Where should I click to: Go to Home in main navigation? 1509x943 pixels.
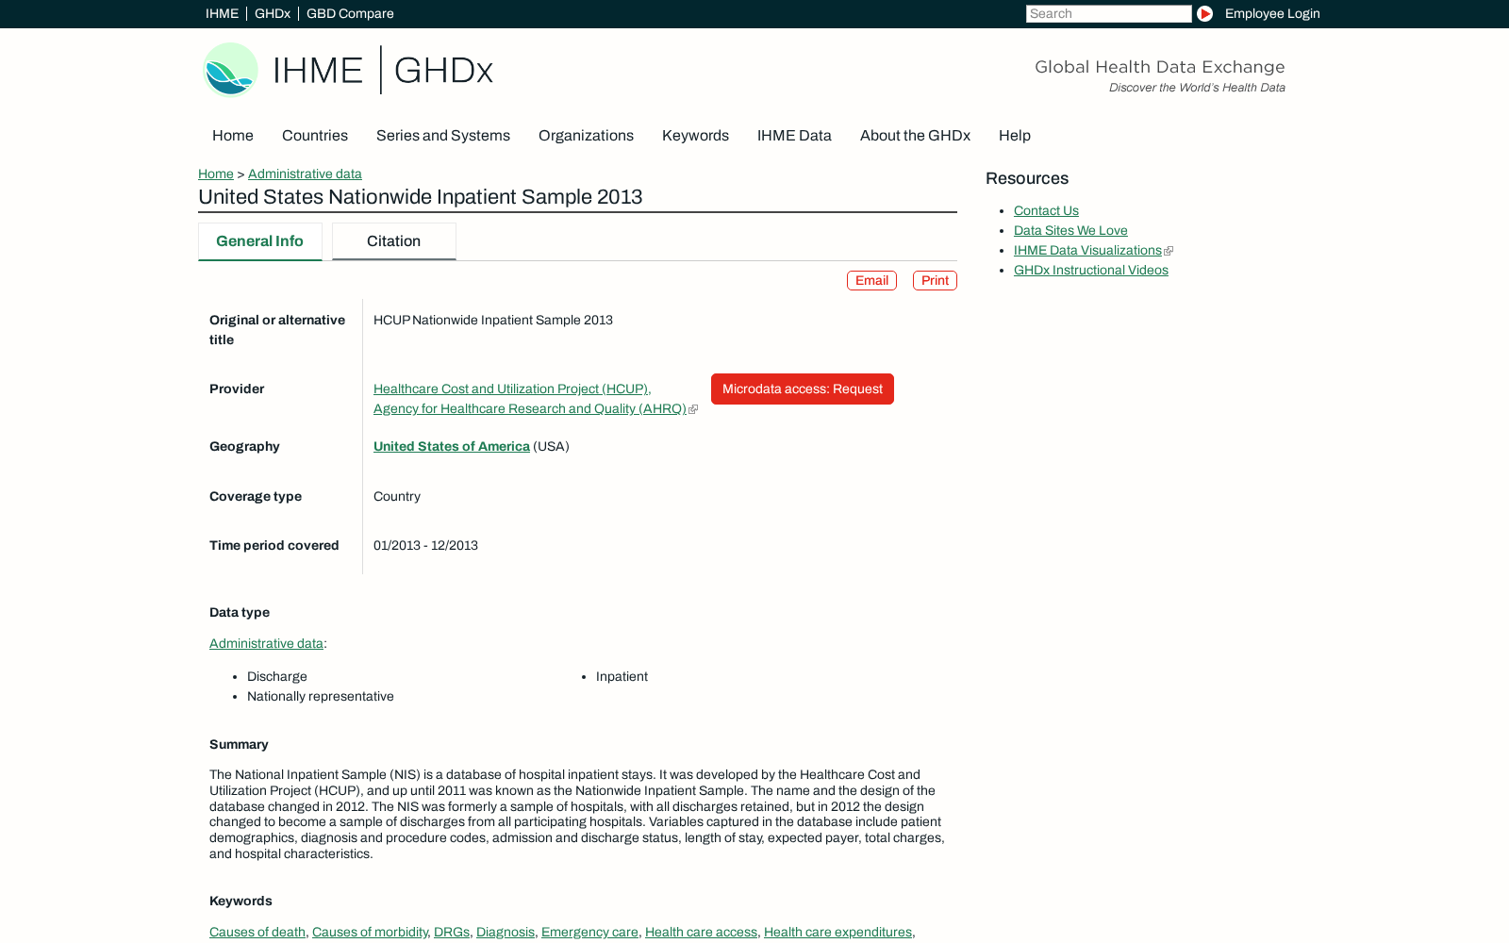click(x=233, y=135)
